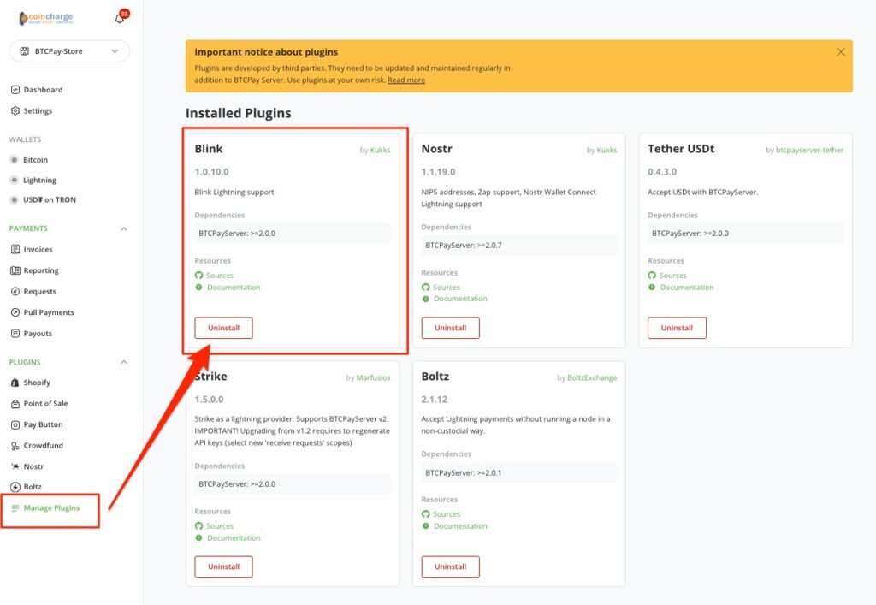This screenshot has height=605, width=876.
Task: Open Blink plugin Documentation link
Action: click(x=234, y=288)
